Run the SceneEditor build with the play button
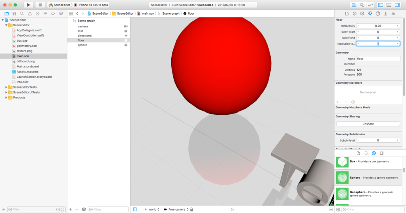The width and height of the screenshot is (406, 213). tap(29, 5)
